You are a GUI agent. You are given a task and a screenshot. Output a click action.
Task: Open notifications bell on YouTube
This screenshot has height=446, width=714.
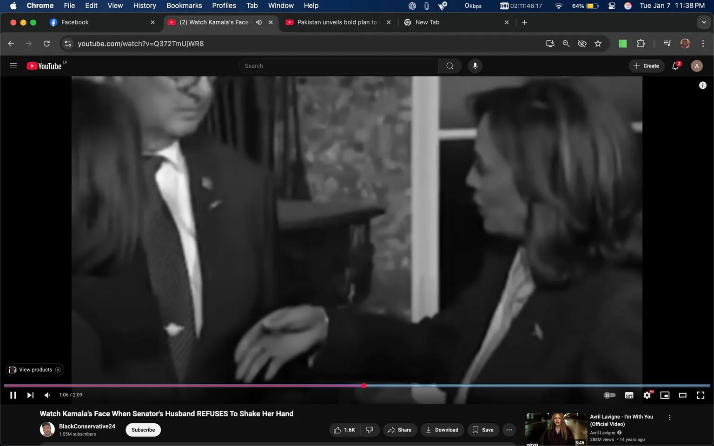(x=675, y=66)
